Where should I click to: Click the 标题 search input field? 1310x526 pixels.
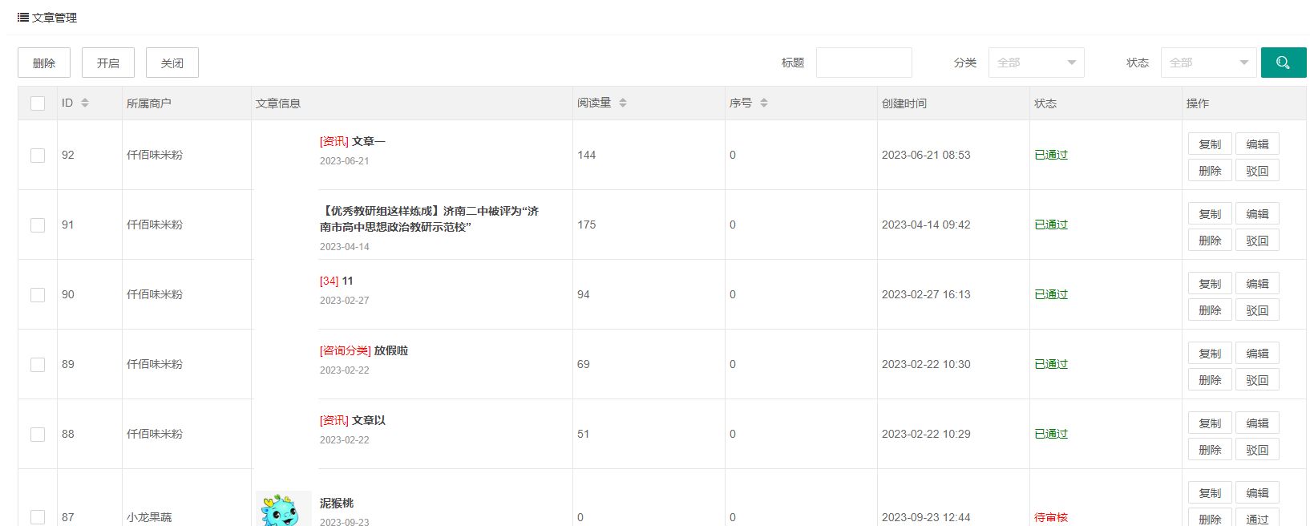point(863,63)
